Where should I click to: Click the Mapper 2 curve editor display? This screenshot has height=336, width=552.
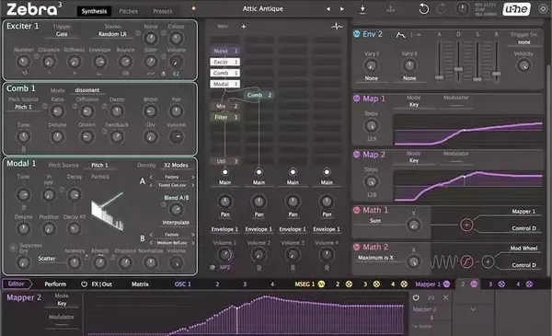pos(245,314)
